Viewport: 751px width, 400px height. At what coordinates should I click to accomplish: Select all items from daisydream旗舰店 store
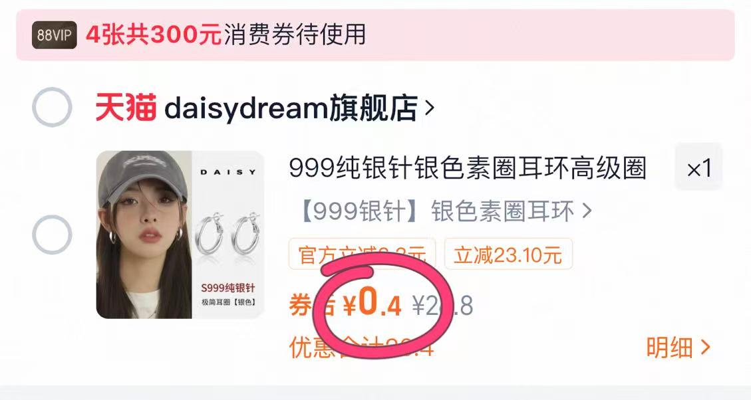click(x=52, y=107)
